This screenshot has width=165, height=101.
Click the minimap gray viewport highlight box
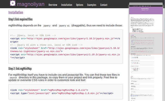pyautogui.click(x=146, y=44)
